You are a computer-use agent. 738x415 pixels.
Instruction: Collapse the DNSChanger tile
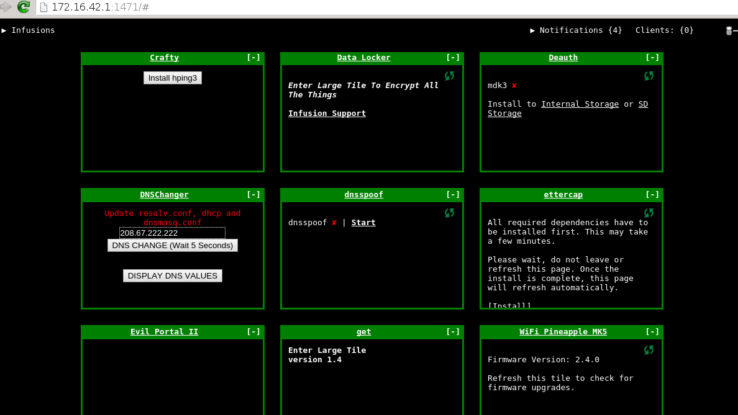[253, 195]
